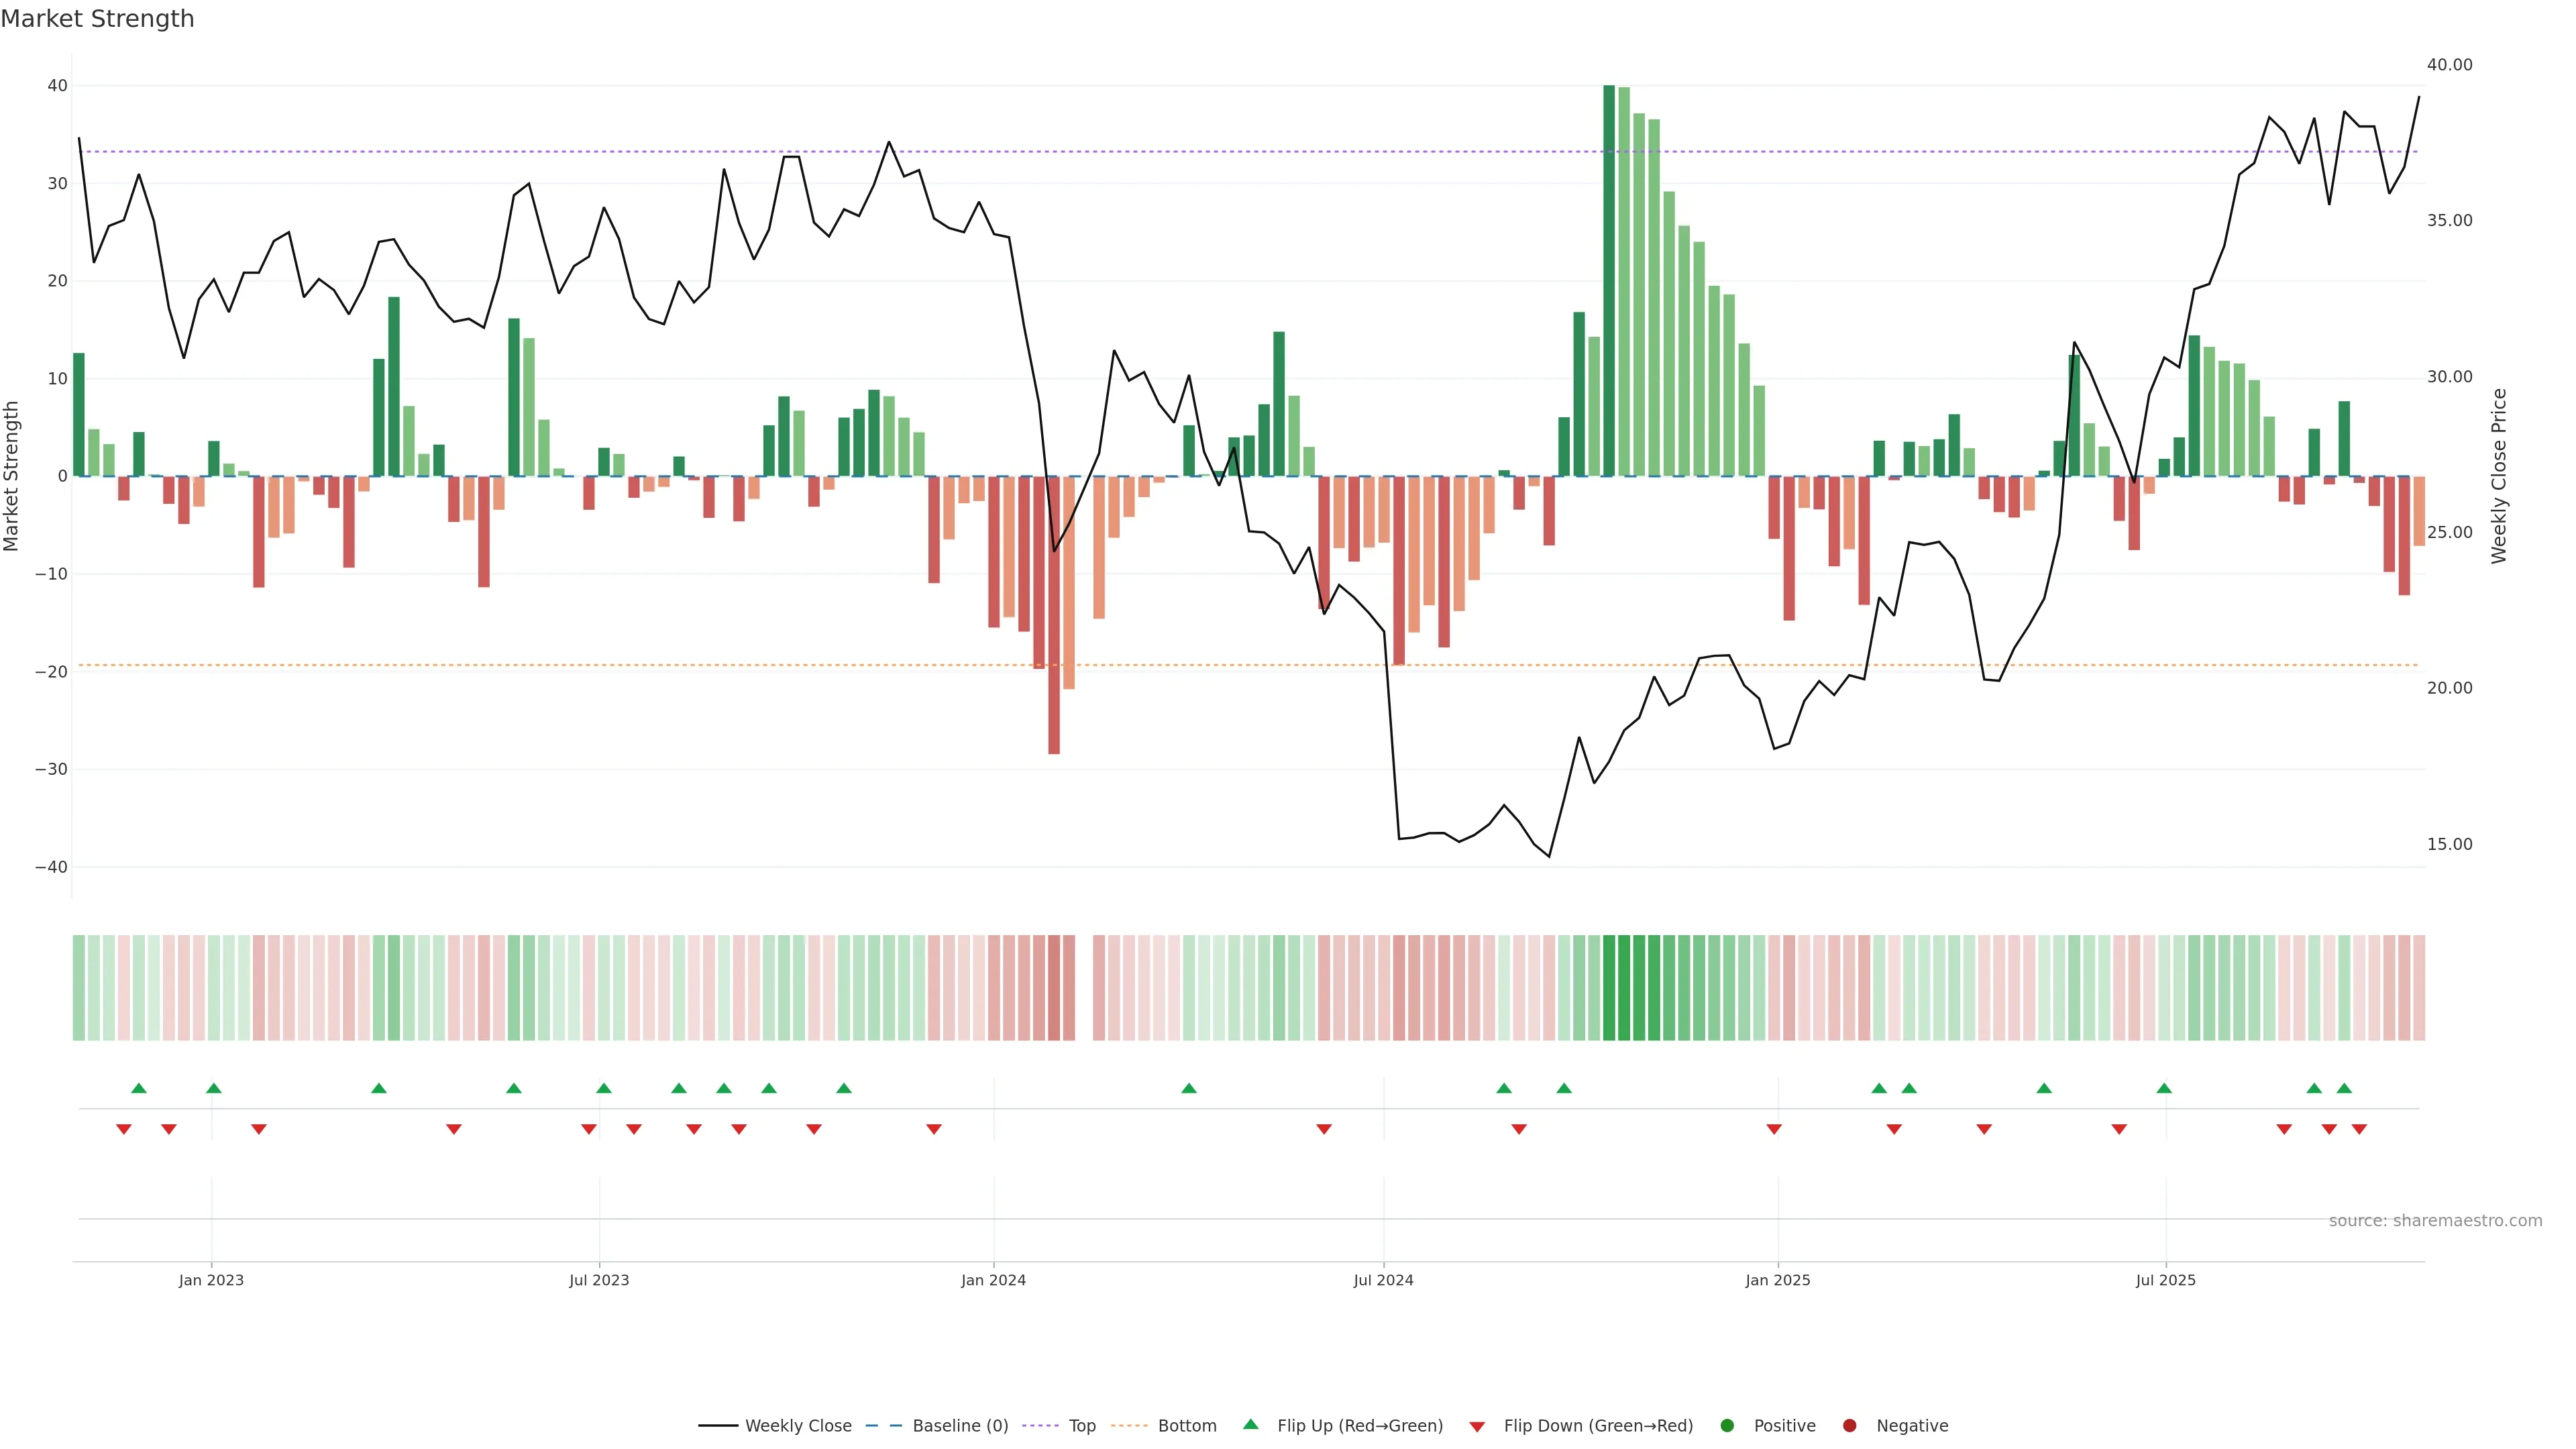The image size is (2576, 1449).
Task: Toggle the Top threshold legend entry
Action: pyautogui.click(x=1082, y=1426)
